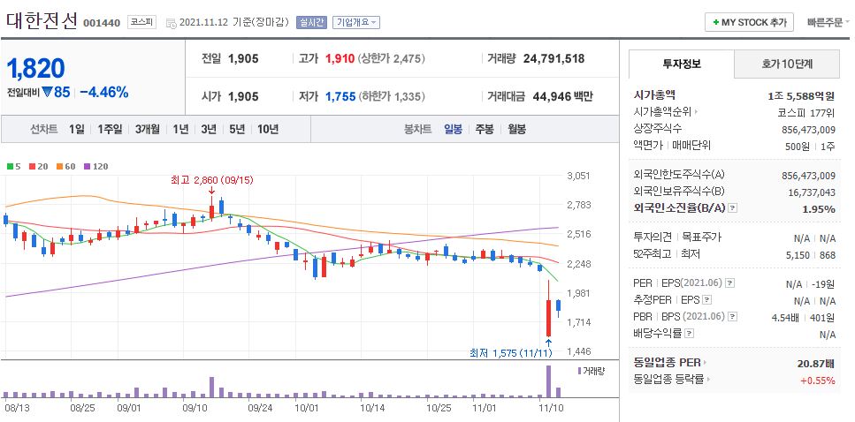Image resolution: width=855 pixels, height=422 pixels.
Task: Select the 1일 line chart period
Action: [x=76, y=129]
